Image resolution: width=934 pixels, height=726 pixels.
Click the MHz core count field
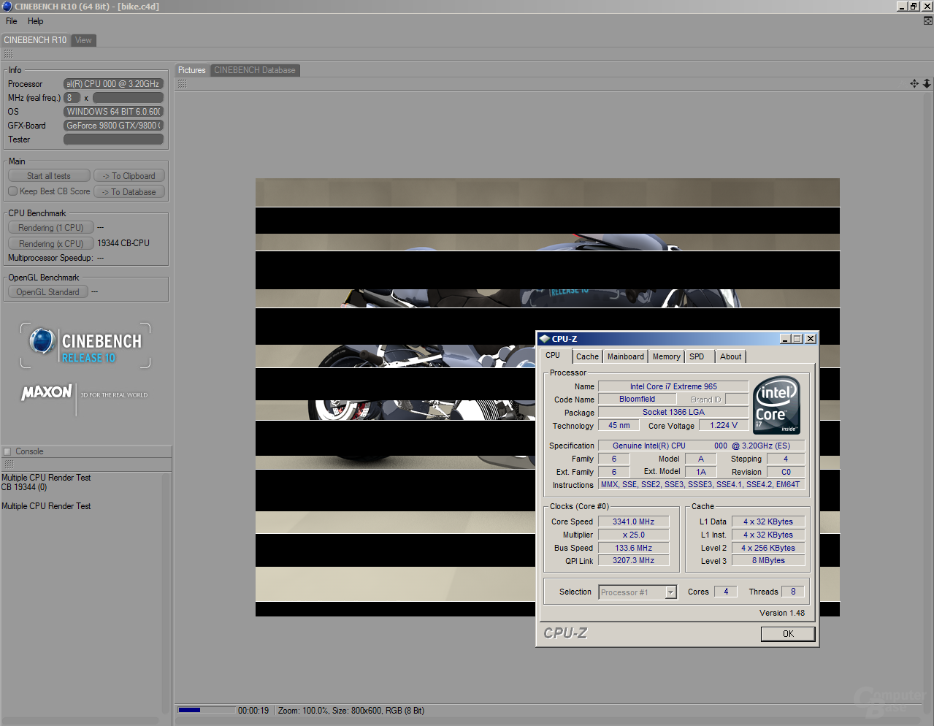[72, 98]
